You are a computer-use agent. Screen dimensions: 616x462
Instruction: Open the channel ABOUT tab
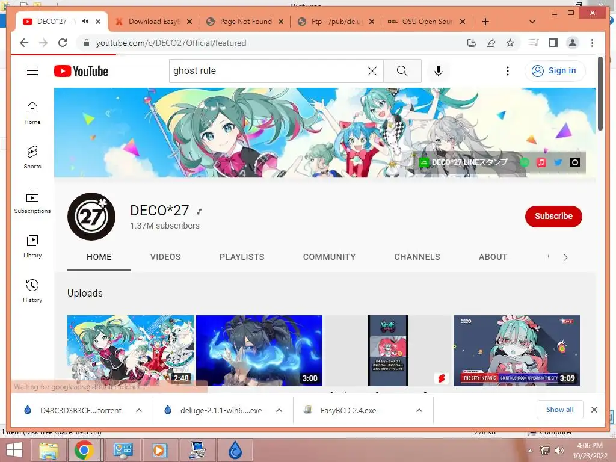(x=493, y=257)
